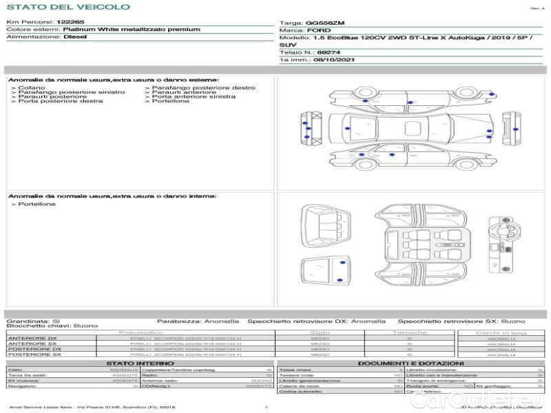
Task: Click the STATO DEL VEICOLO title
Action: click(67, 7)
